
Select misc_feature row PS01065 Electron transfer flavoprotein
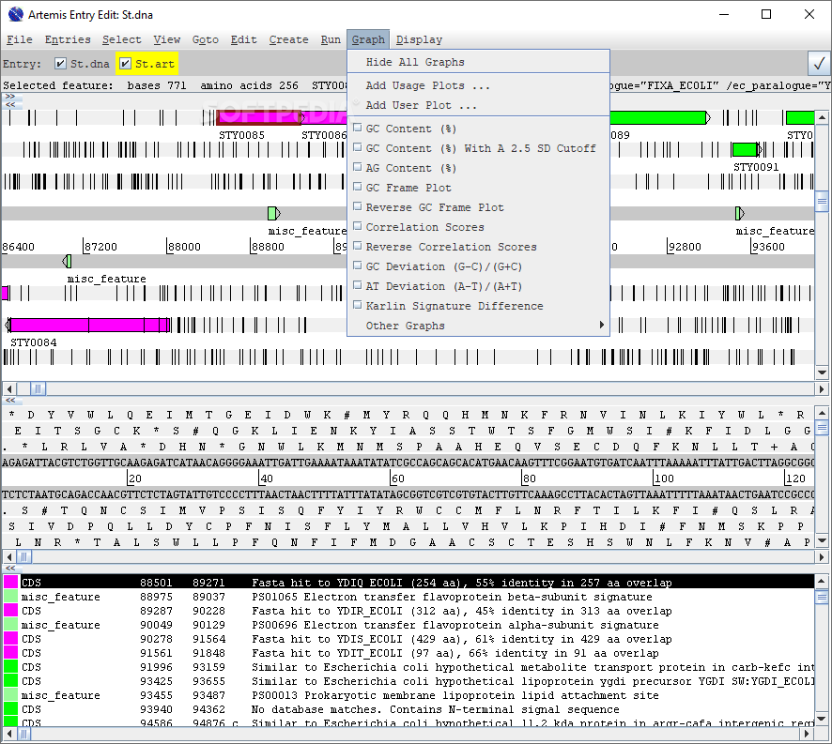408,597
